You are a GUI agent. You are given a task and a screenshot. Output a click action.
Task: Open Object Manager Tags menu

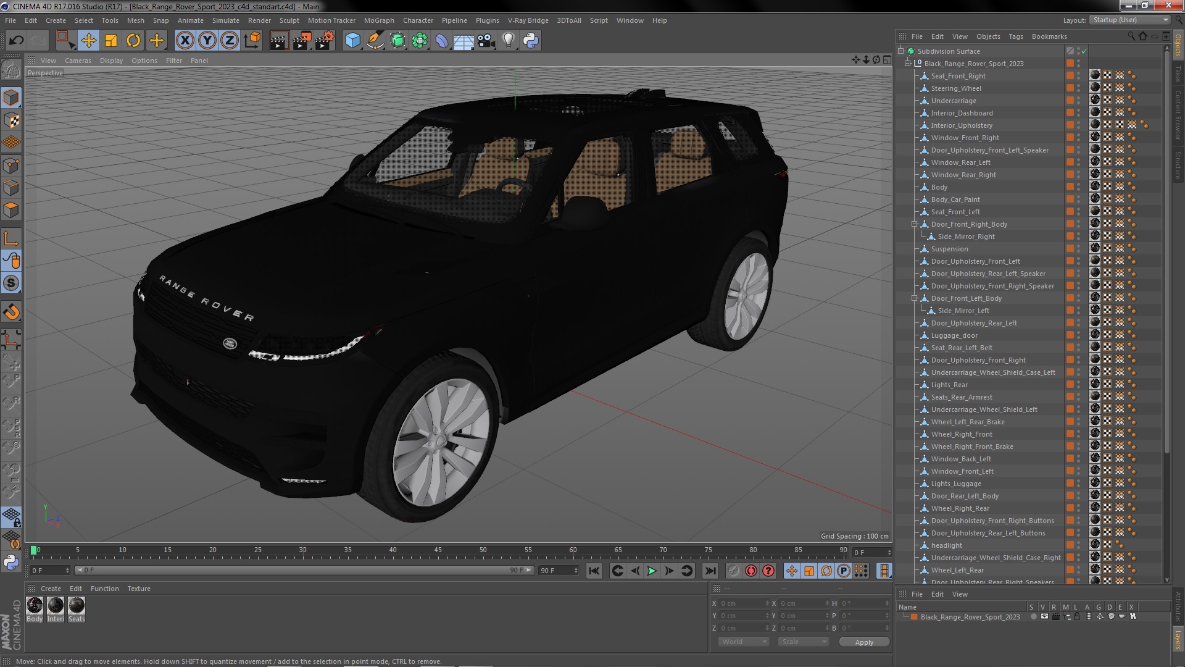point(1016,36)
